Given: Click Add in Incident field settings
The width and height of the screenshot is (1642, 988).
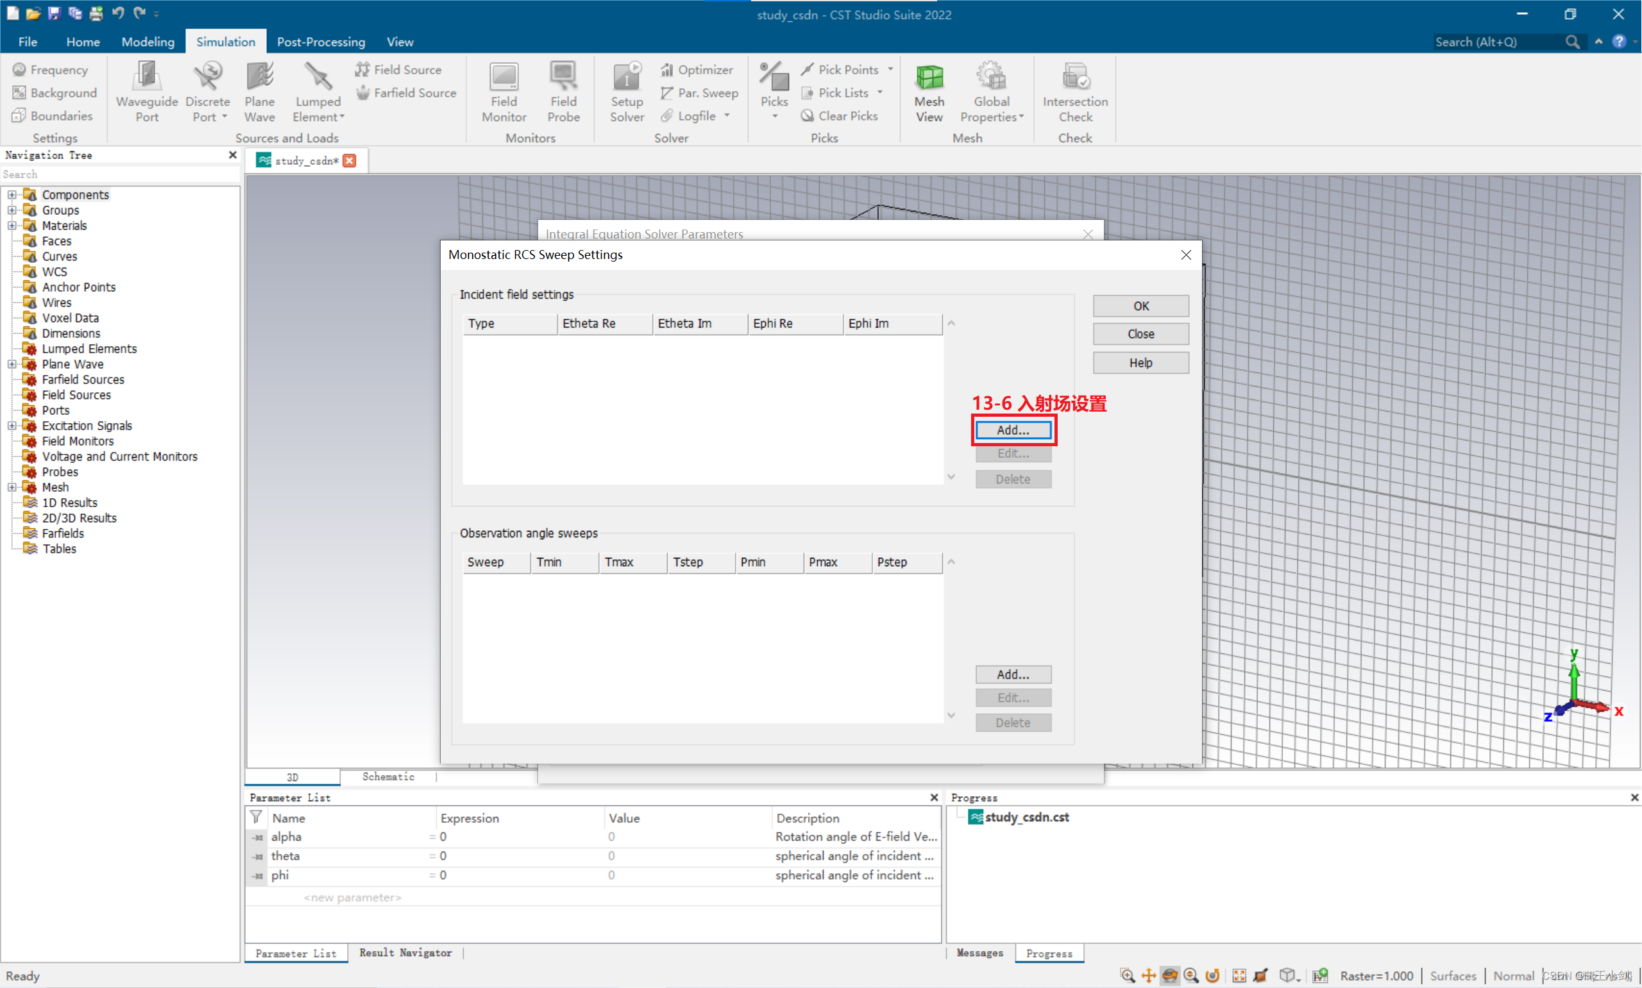Looking at the screenshot, I should 1013,430.
